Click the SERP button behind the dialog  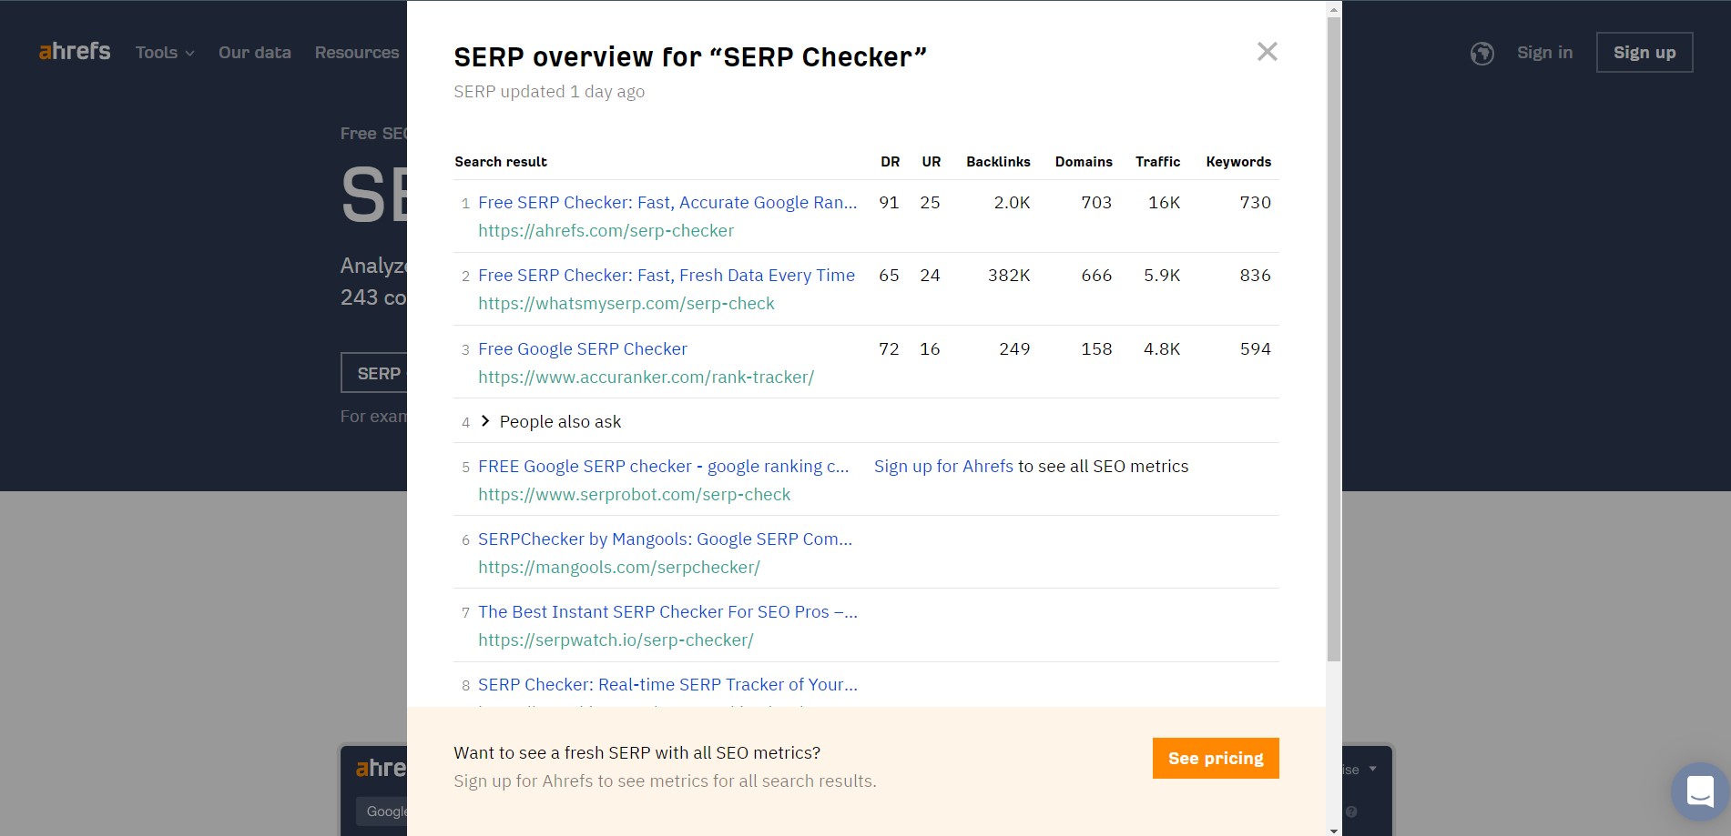pyautogui.click(x=374, y=373)
